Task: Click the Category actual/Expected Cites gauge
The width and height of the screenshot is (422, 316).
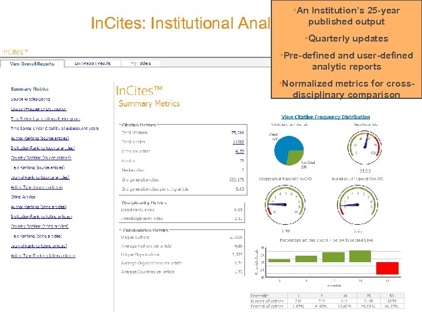Action: (285, 204)
